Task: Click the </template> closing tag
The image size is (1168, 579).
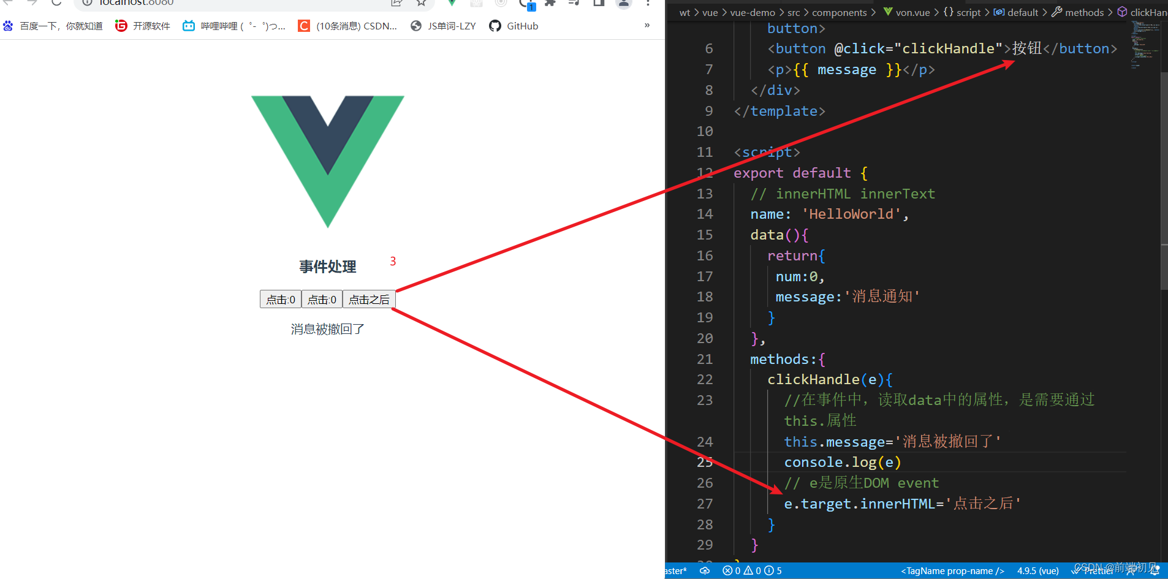Action: tap(779, 111)
